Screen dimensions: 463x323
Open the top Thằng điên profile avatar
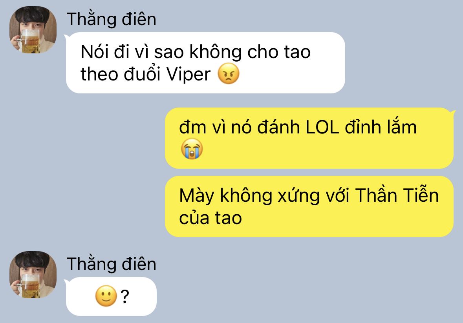click(x=33, y=30)
